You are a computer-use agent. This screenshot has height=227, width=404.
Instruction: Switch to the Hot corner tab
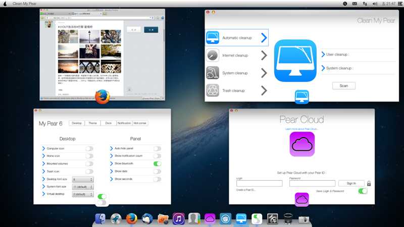click(x=140, y=123)
